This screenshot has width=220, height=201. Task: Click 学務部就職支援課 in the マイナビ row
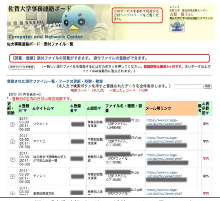[x=95, y=141]
